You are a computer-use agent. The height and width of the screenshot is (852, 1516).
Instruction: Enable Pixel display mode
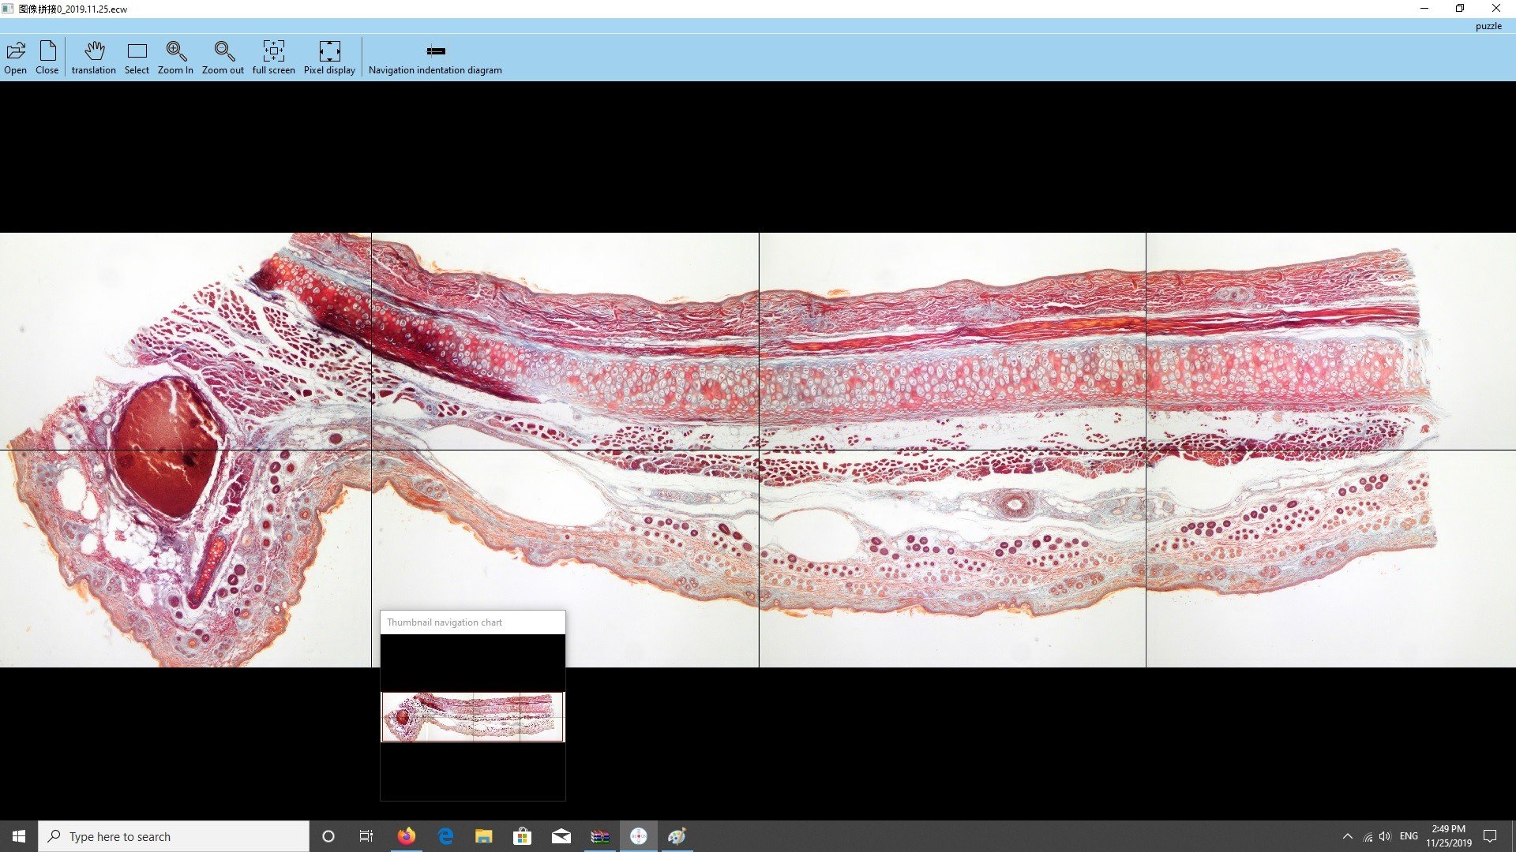(329, 58)
